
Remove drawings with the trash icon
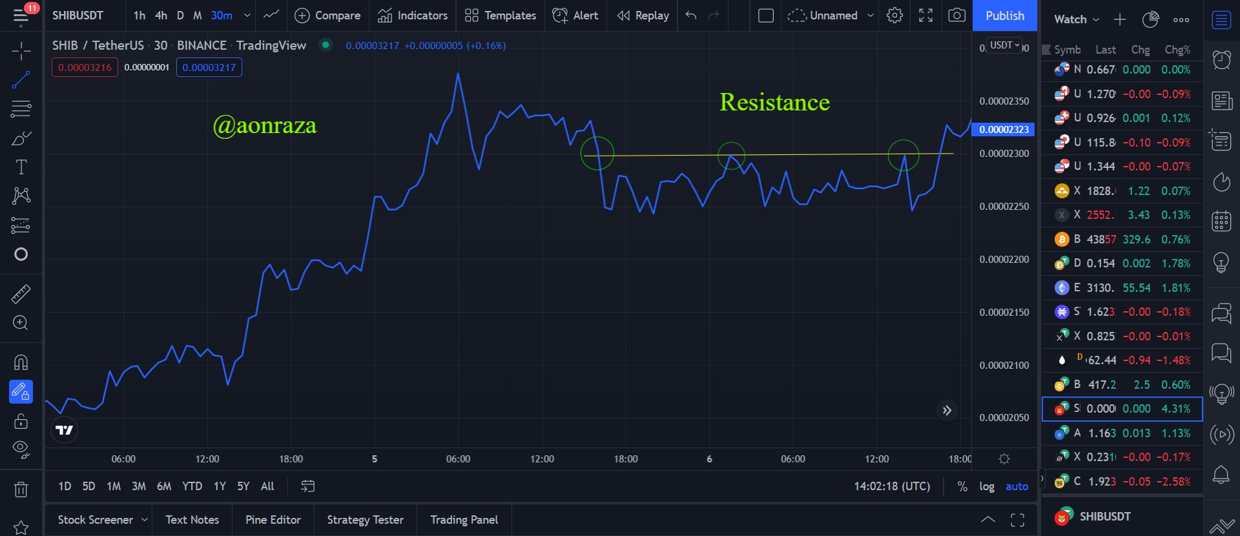tap(21, 490)
